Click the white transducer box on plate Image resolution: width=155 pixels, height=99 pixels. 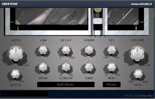(x=98, y=21)
